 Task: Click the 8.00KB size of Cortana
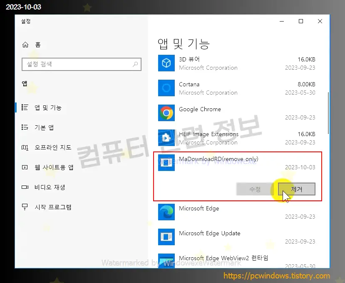coord(306,84)
